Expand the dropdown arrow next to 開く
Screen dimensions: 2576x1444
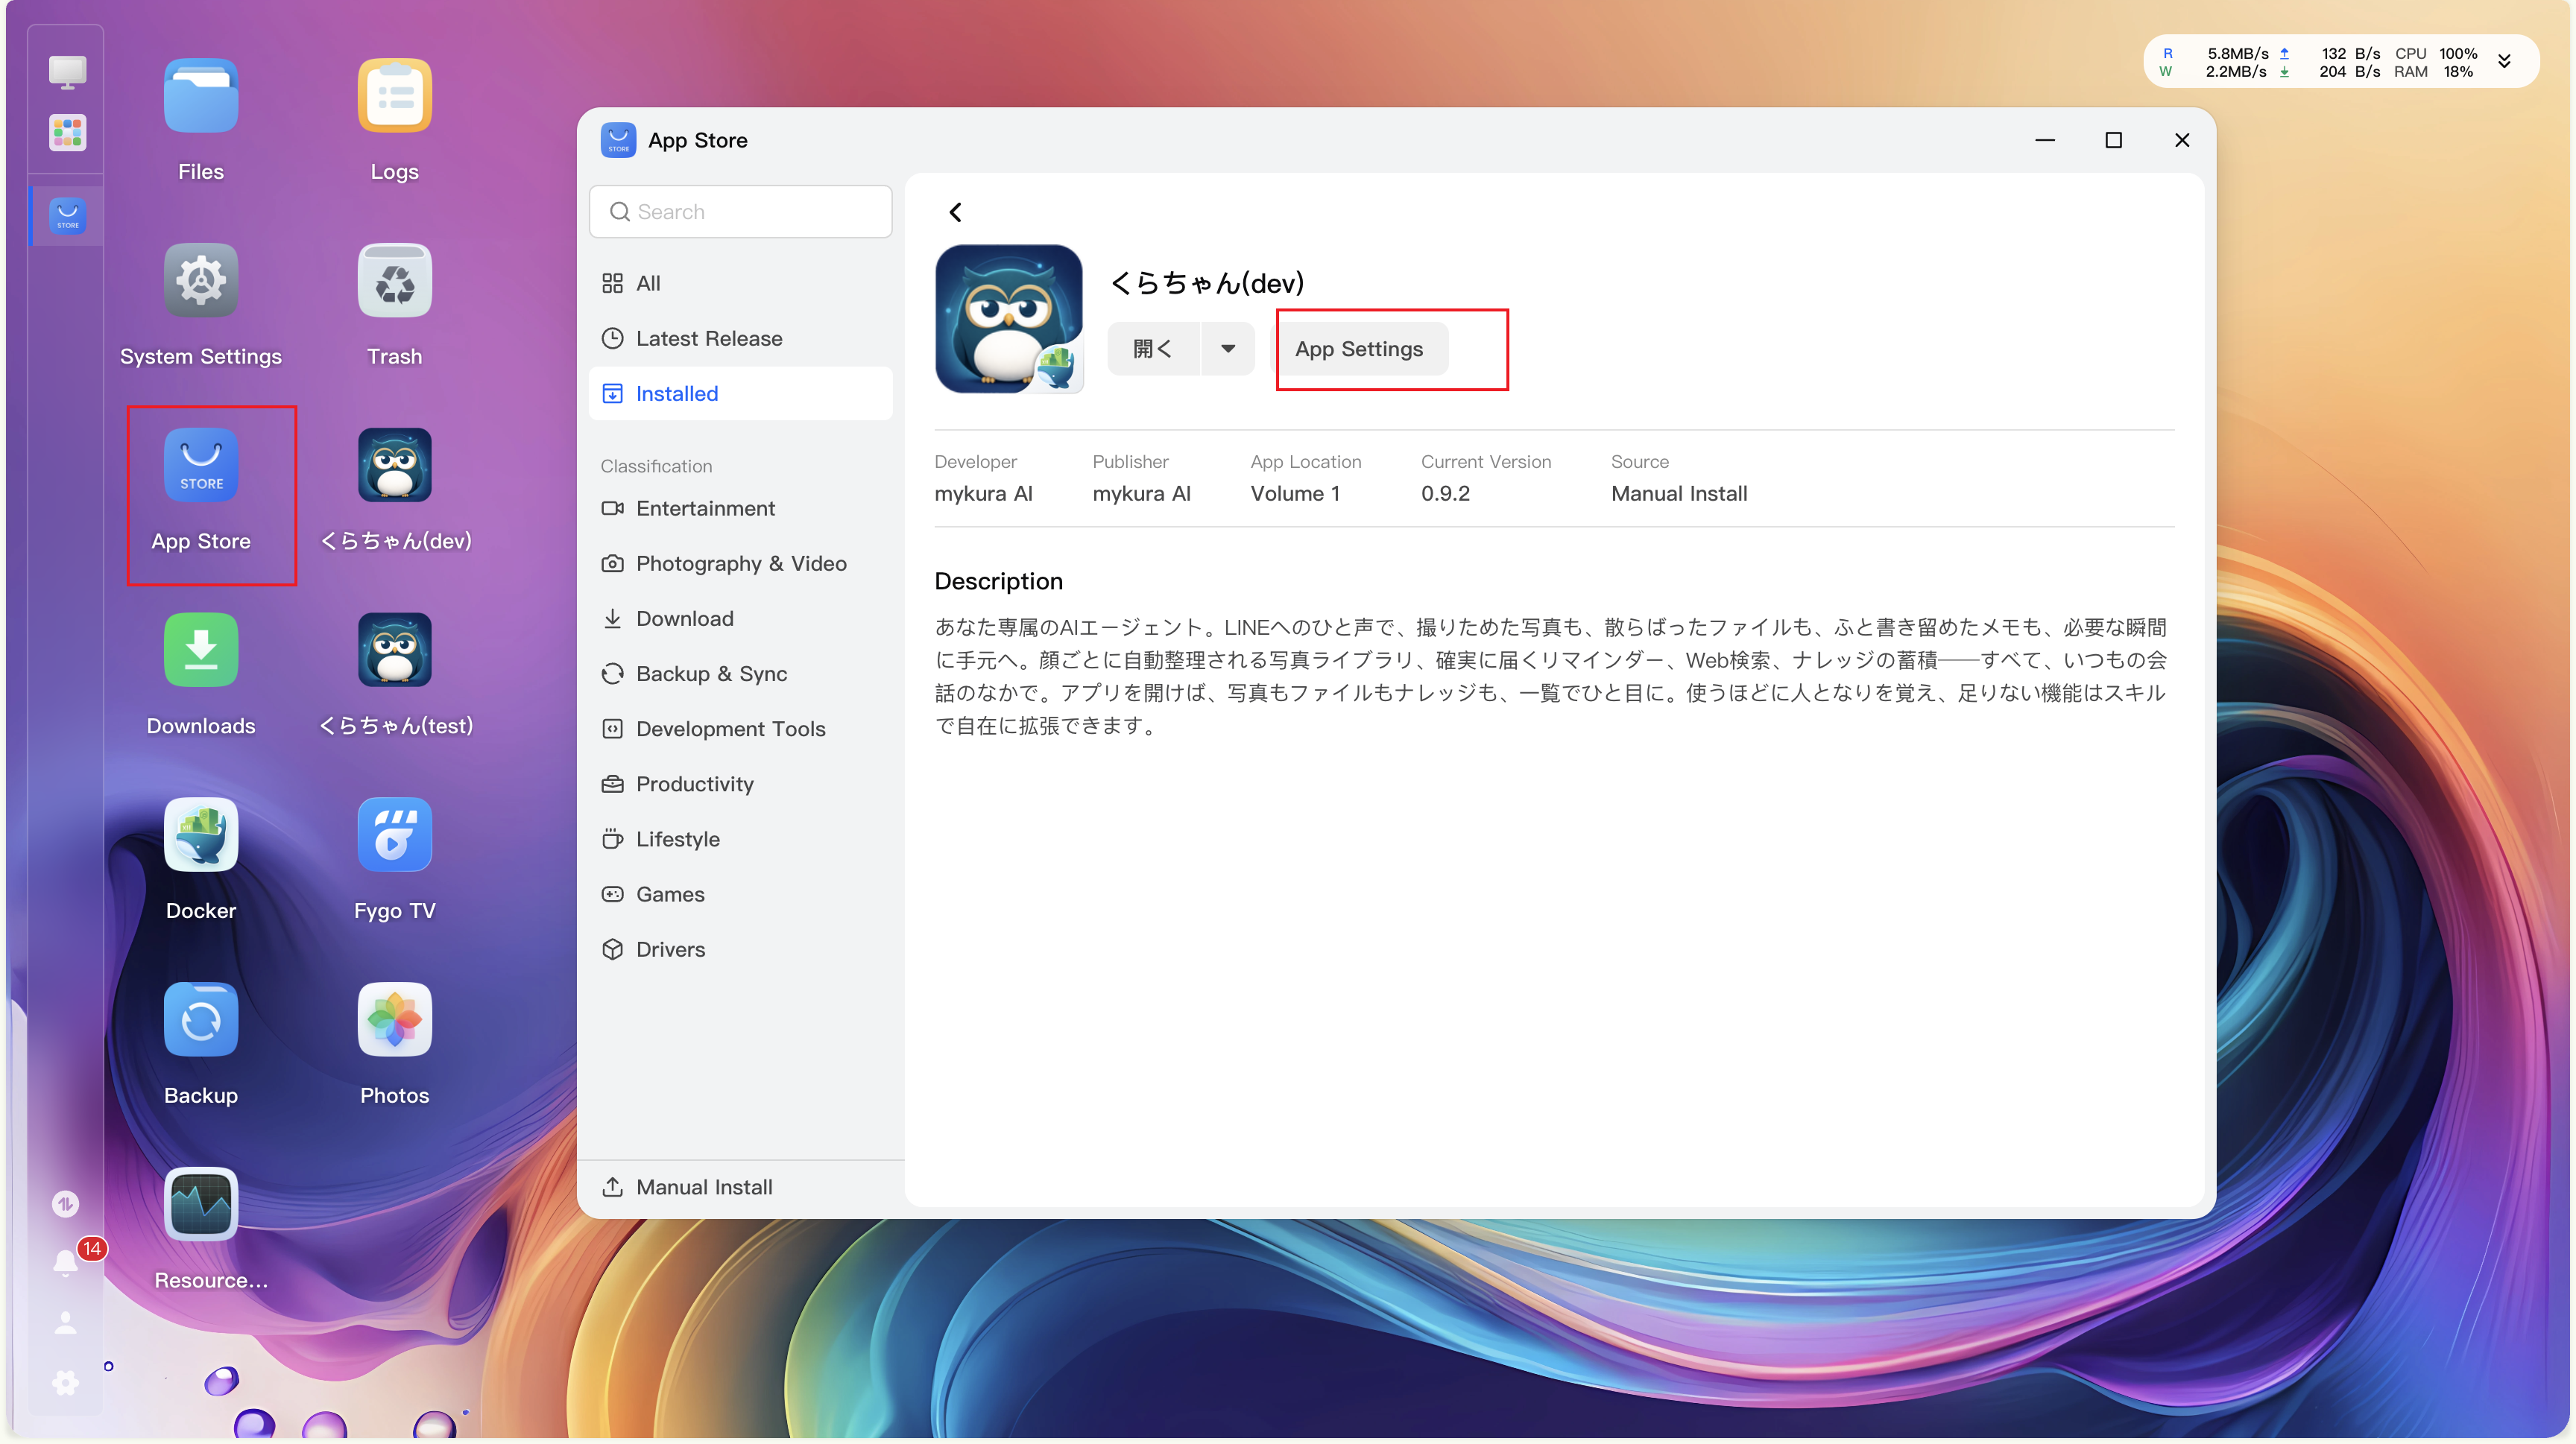(x=1228, y=349)
